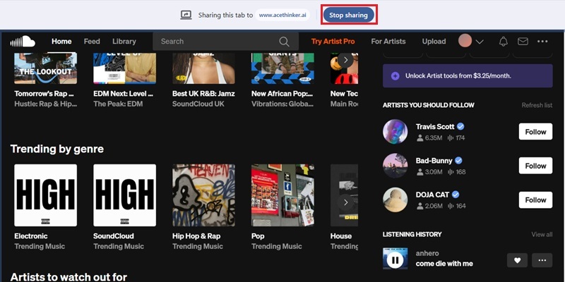Open messages envelope icon
The height and width of the screenshot is (282, 565).
pyautogui.click(x=523, y=42)
